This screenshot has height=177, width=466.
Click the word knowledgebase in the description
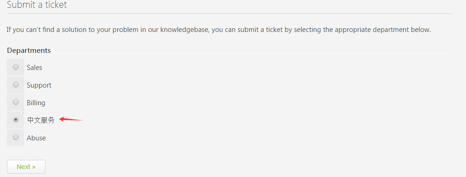tap(185, 30)
